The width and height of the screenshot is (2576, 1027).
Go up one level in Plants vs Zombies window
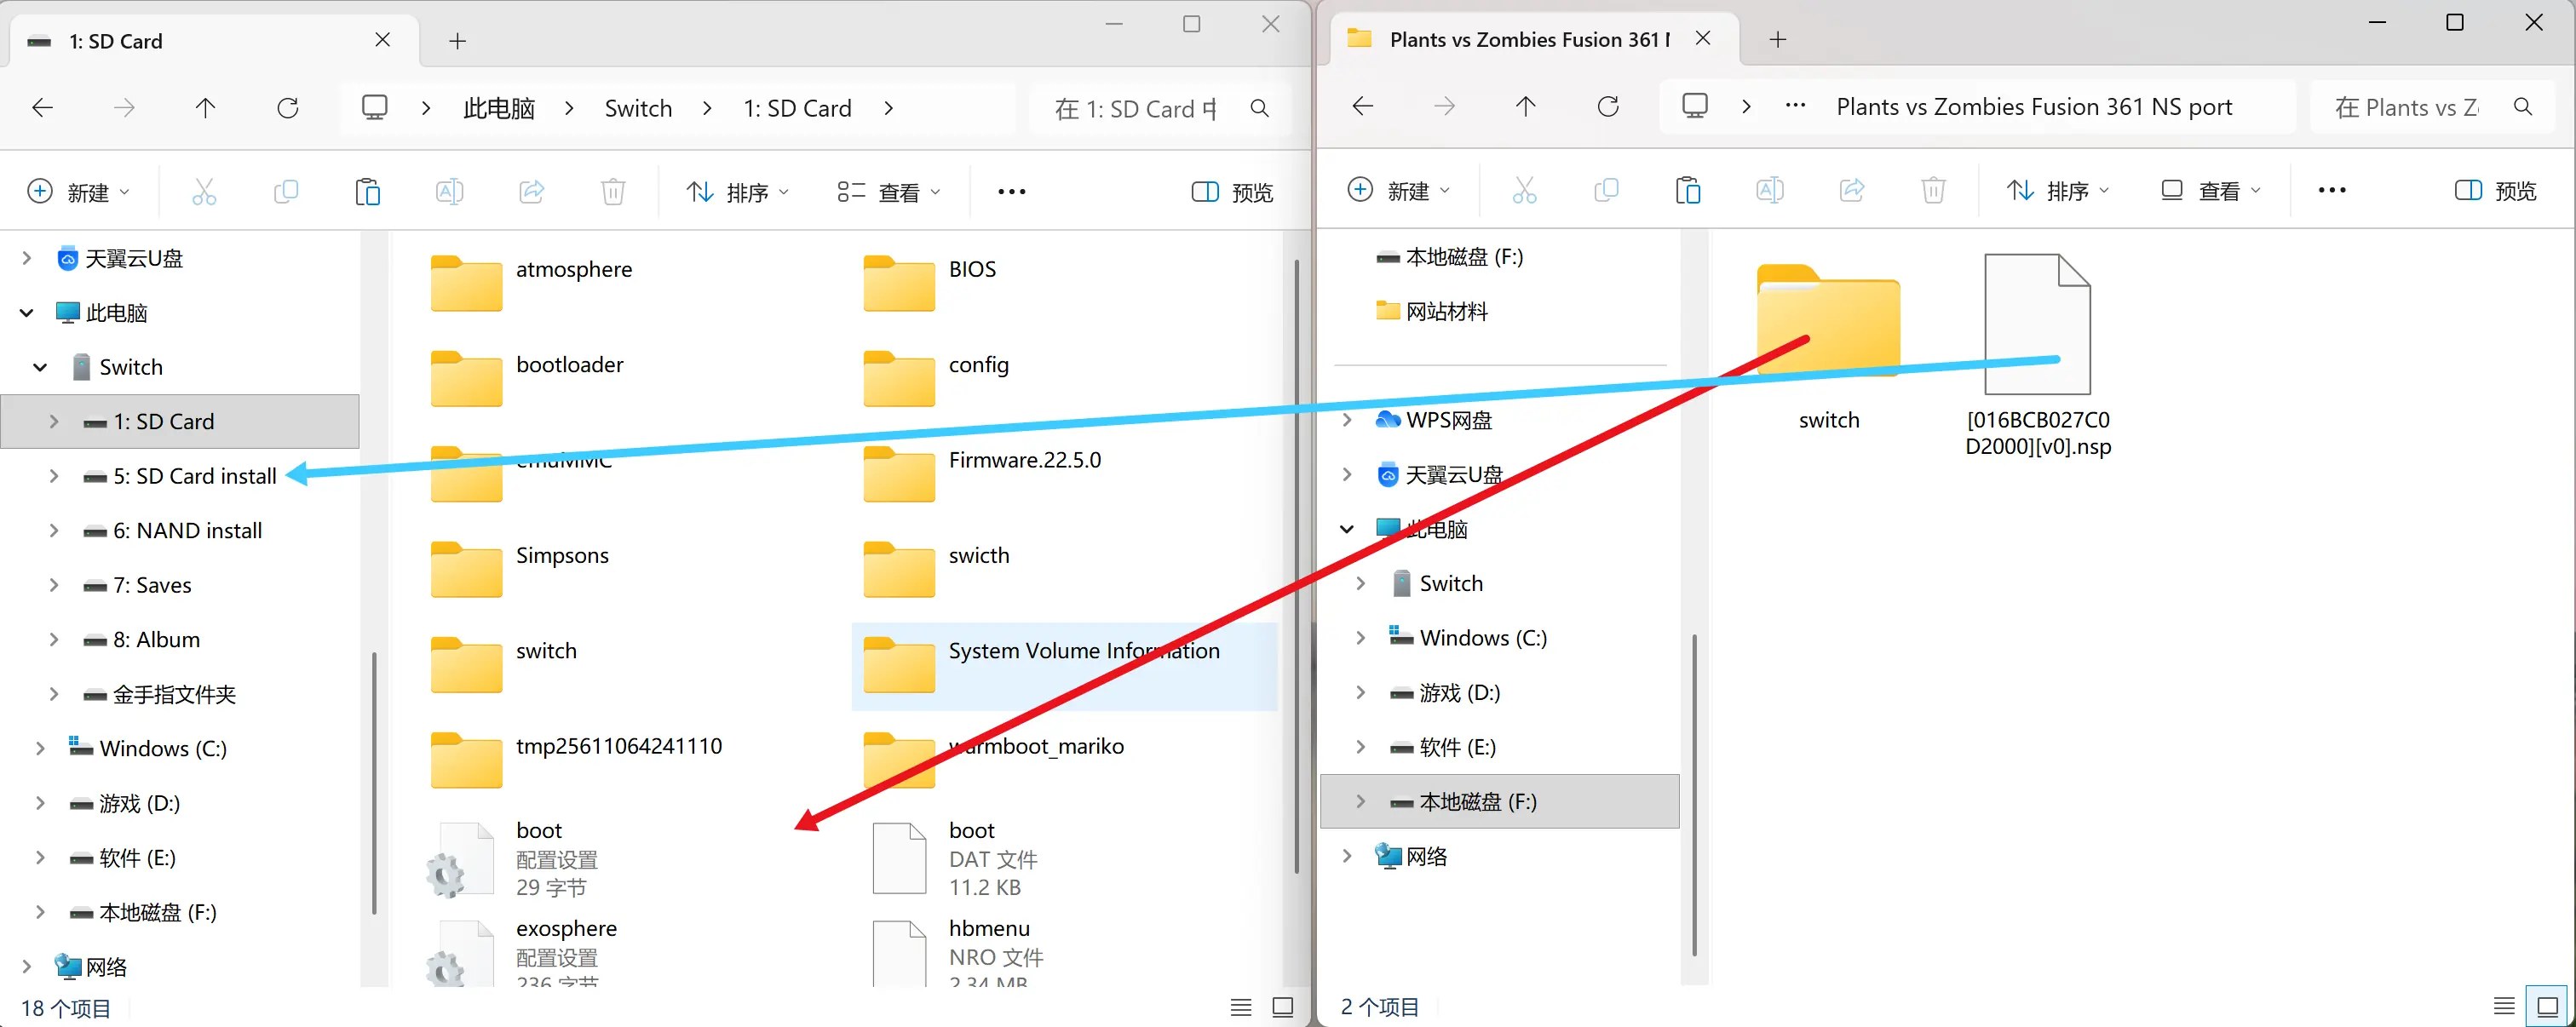pos(1525,106)
